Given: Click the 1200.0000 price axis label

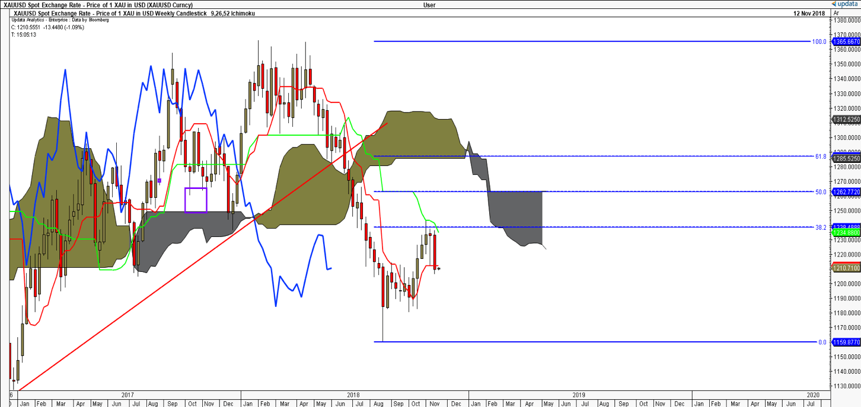Looking at the screenshot, I should point(848,284).
